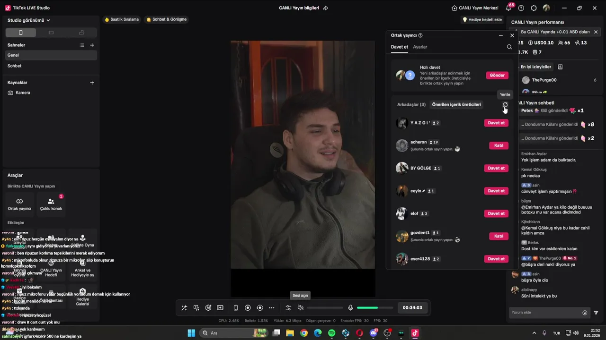Open the chat filter funnel icon
The image size is (606, 340).
point(596,313)
